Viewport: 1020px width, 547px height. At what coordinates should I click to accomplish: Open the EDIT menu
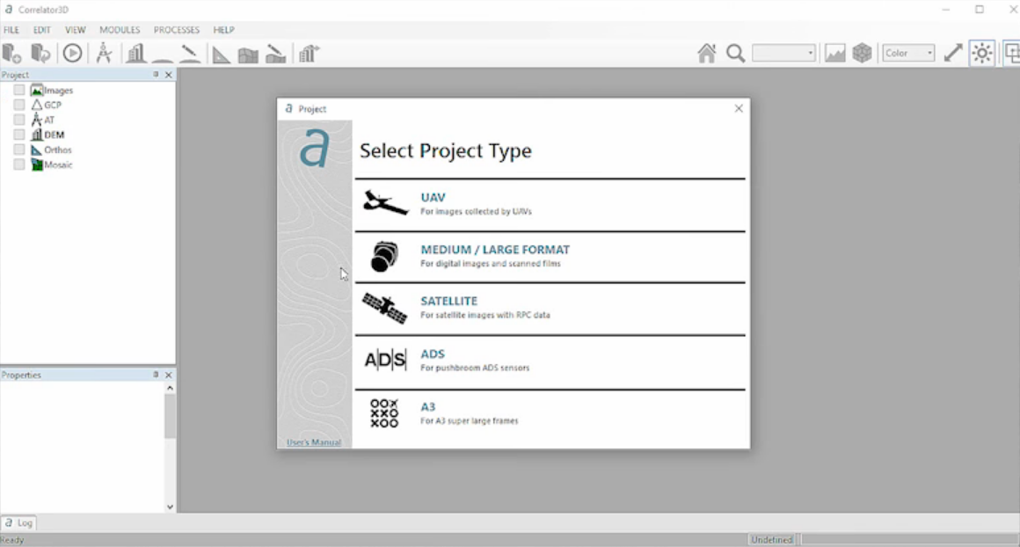(x=41, y=30)
